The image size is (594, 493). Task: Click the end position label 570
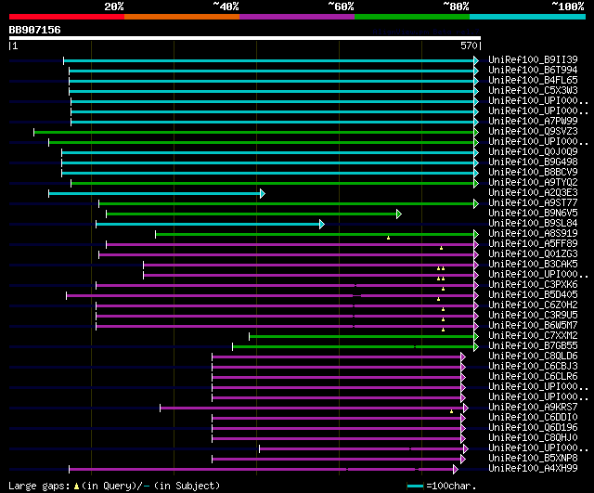(x=469, y=45)
